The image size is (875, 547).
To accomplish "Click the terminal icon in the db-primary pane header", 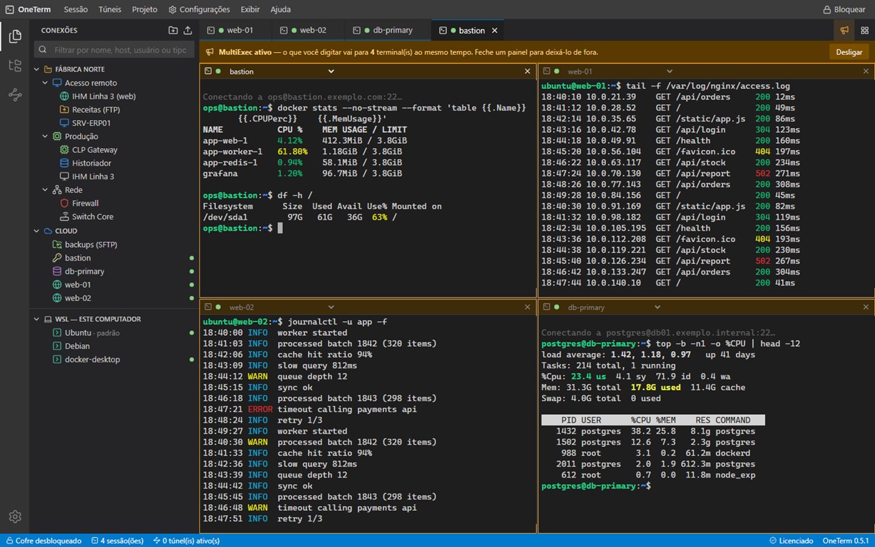I will click(x=546, y=307).
